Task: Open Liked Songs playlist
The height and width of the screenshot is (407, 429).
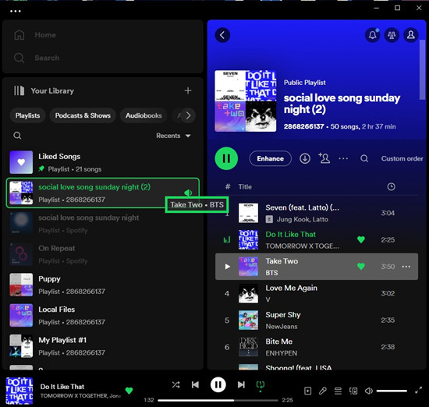Action: pyautogui.click(x=103, y=162)
